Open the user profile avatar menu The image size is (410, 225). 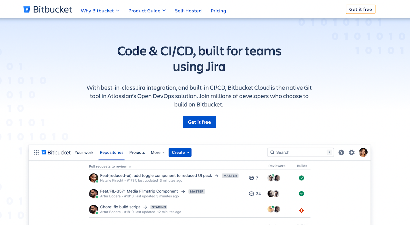363,152
